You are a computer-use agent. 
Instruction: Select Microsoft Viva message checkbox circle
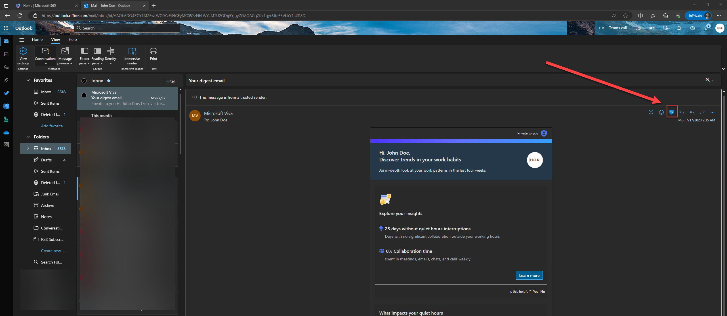pos(84,95)
